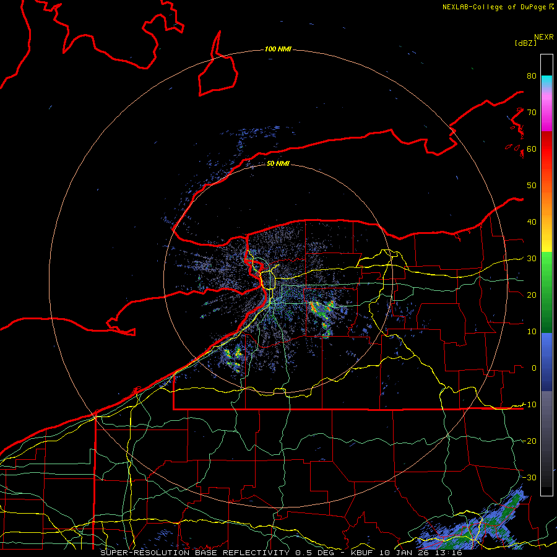The width and height of the screenshot is (557, 557).
Task: Click the 10 value on dBZ scale
Action: (x=532, y=332)
